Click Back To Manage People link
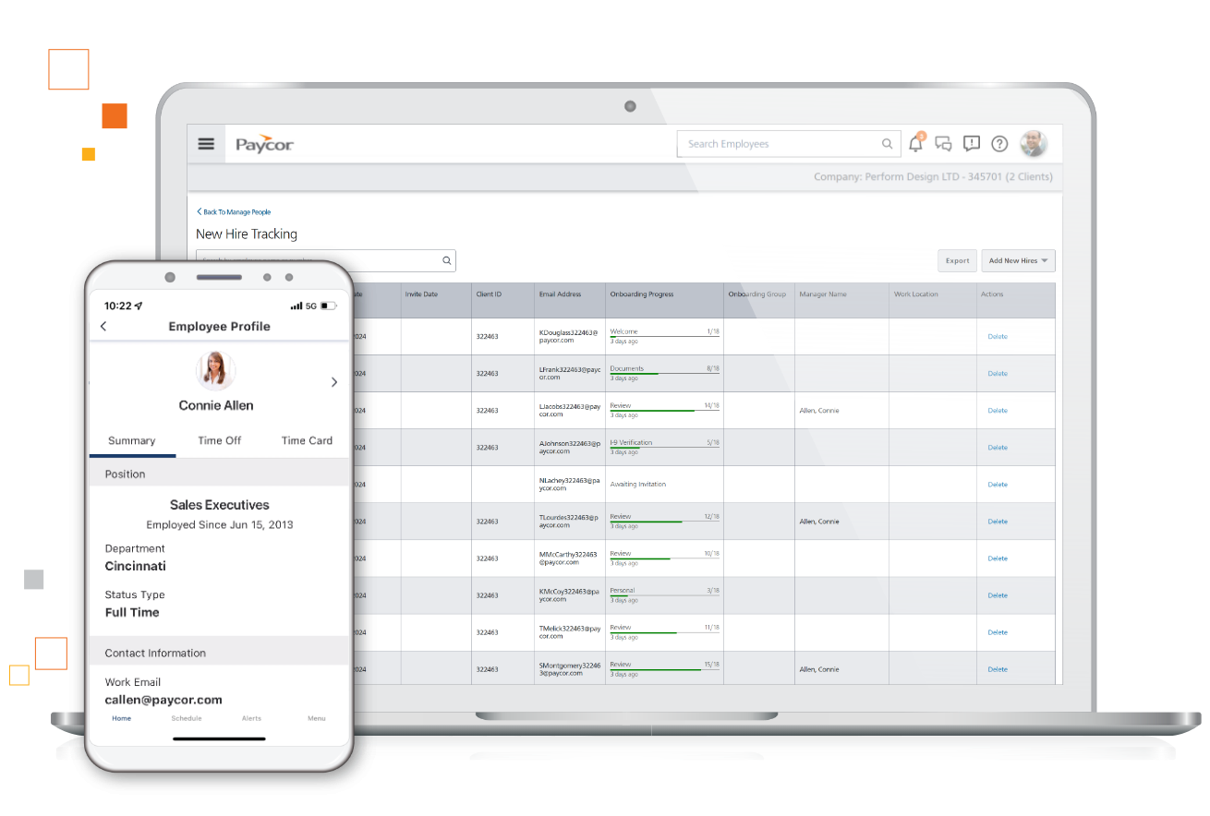The image size is (1210, 816). click(236, 212)
